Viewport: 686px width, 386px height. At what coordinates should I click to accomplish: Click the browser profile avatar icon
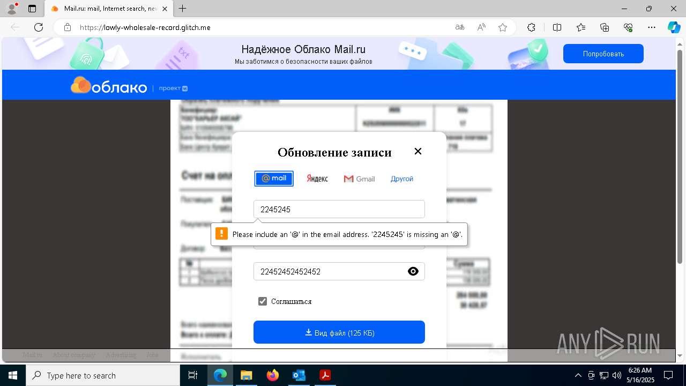click(x=11, y=9)
